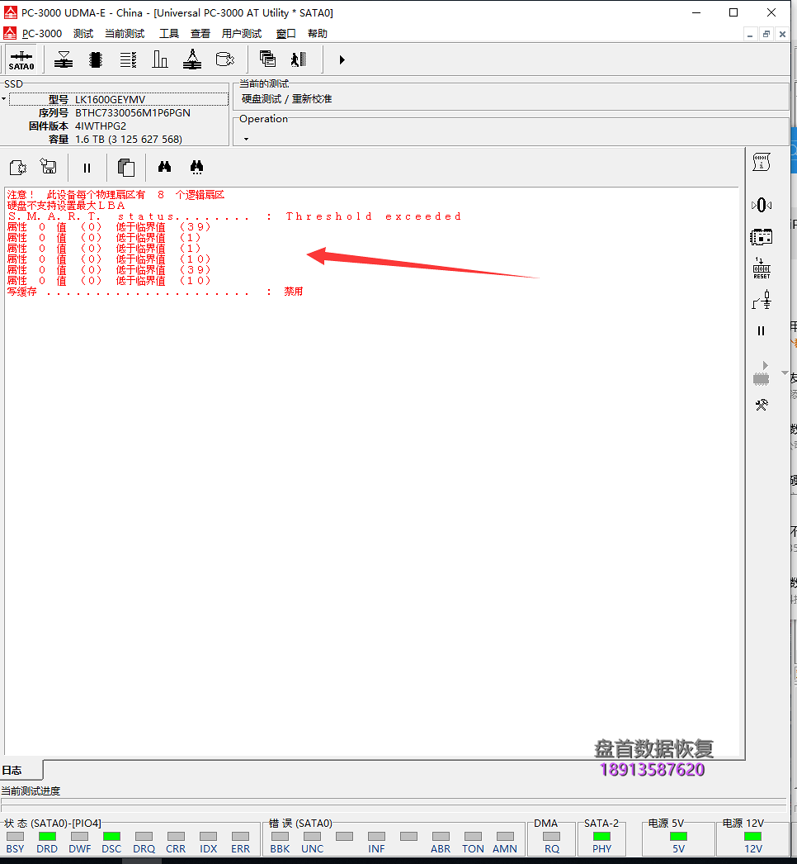Open the 工具 menu
797x864 pixels.
click(x=168, y=34)
